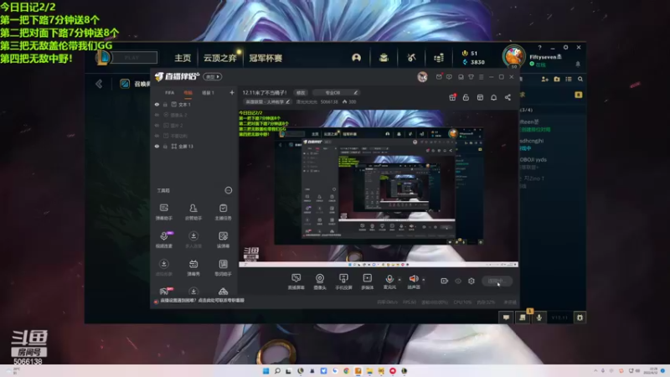The image size is (670, 377).
Task: Click search icon in League friends panel
Action: point(580,79)
